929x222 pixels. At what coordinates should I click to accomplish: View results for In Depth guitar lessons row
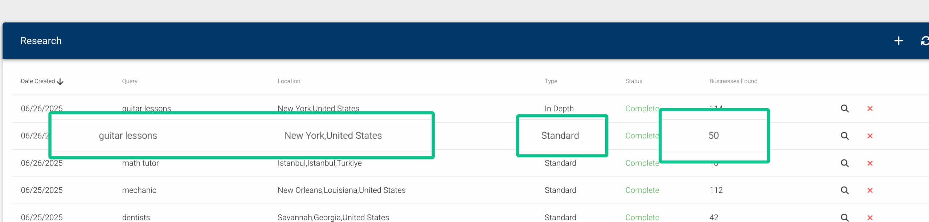tap(845, 108)
